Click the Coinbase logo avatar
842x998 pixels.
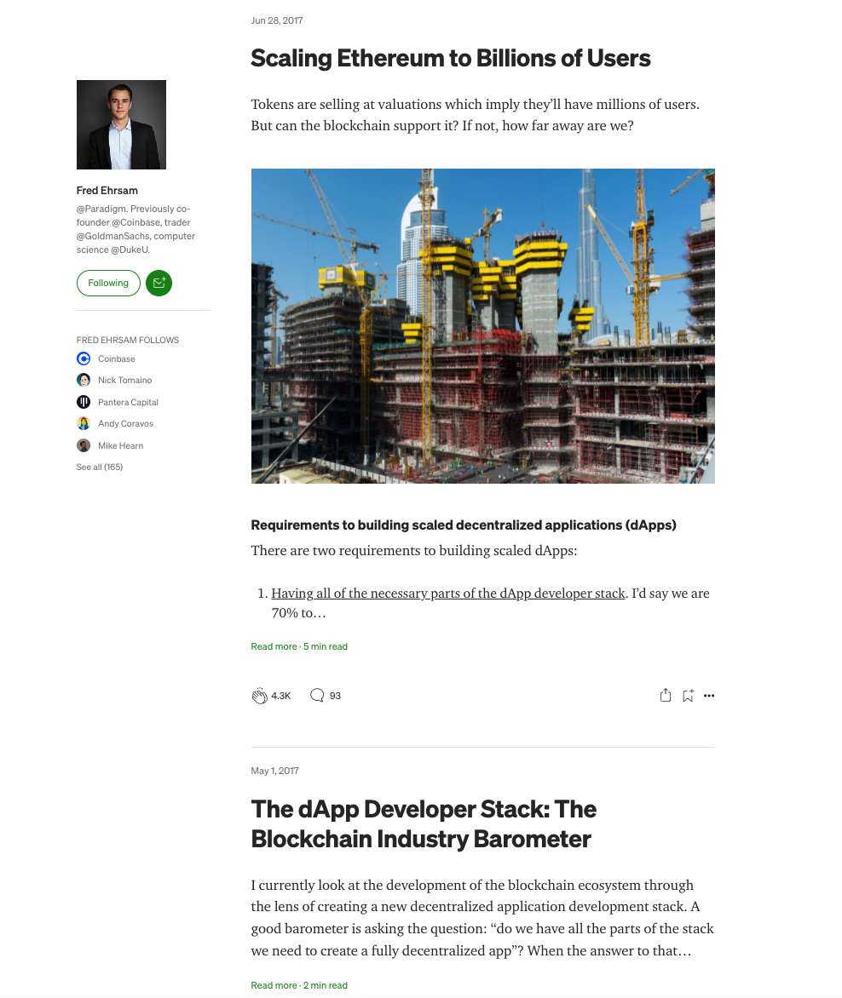[84, 359]
